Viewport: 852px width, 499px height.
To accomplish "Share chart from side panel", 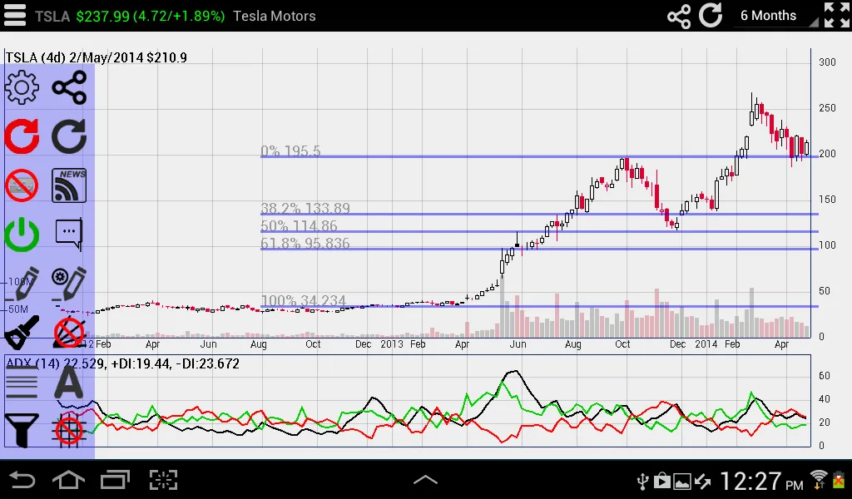I will tap(69, 86).
